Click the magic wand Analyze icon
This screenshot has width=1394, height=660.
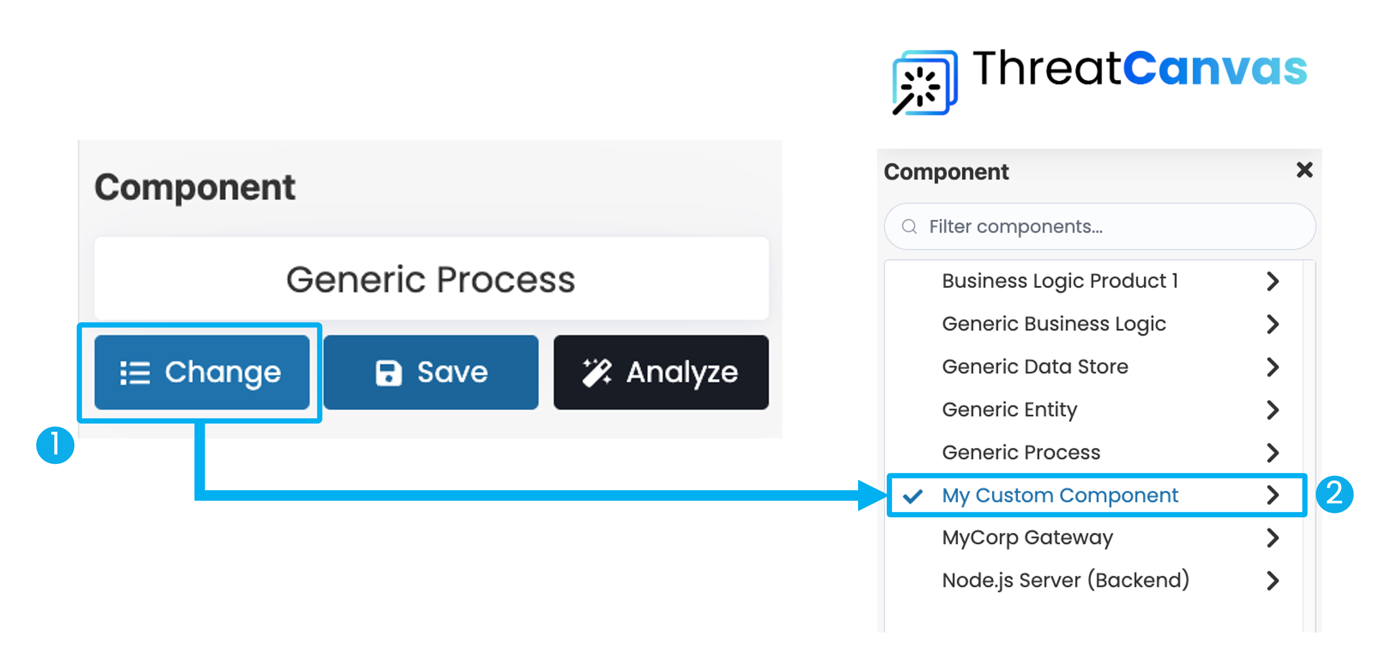[596, 373]
